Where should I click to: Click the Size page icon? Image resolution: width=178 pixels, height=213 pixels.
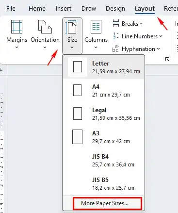pos(71,27)
